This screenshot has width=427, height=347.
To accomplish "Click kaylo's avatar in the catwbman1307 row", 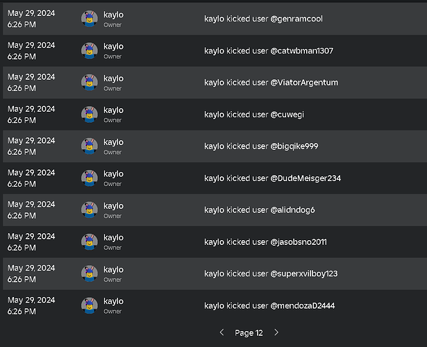I will pos(89,51).
